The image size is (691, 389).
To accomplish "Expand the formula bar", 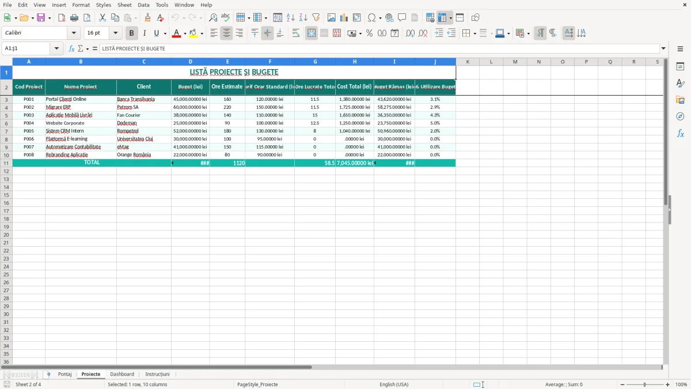I will coord(663,49).
